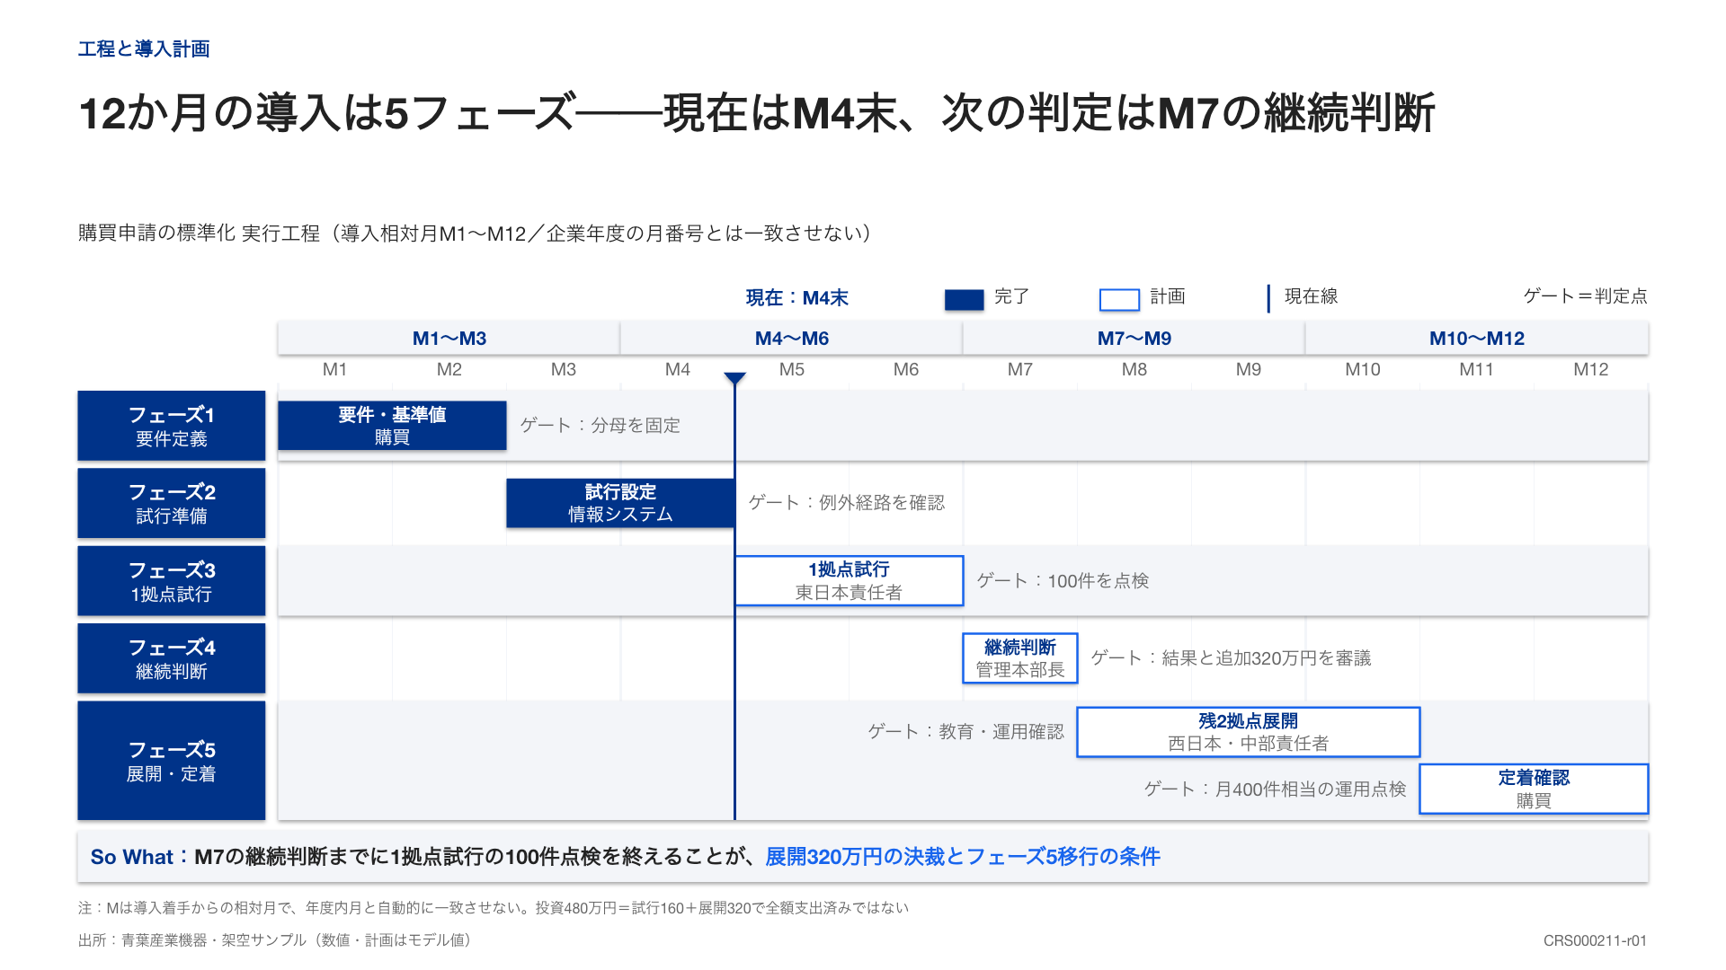The image size is (1726, 970).
Task: Click the M7 month label
Action: (1019, 369)
